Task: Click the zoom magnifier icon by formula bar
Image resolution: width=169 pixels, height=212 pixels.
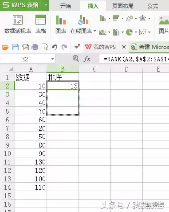Action: 76,59
